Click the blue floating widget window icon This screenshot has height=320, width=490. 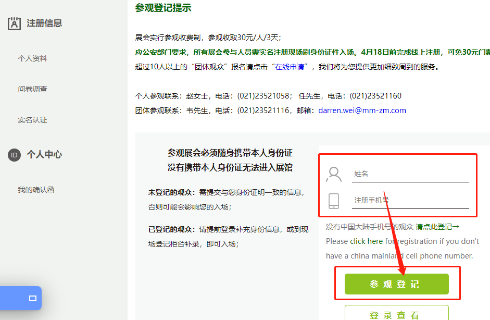(x=33, y=299)
